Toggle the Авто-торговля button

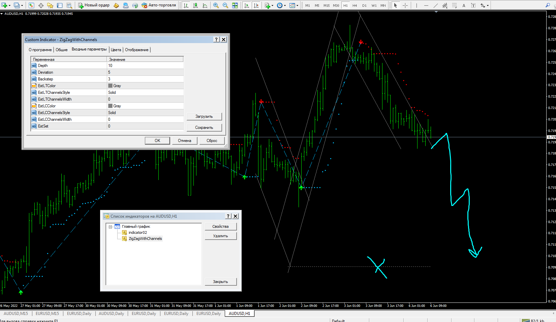point(158,5)
